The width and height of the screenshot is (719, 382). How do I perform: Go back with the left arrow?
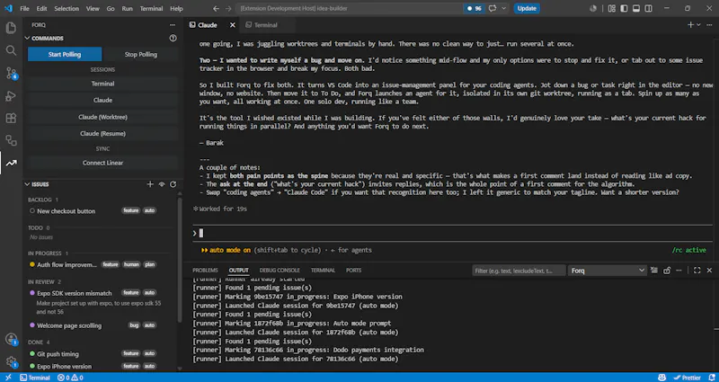(x=217, y=8)
